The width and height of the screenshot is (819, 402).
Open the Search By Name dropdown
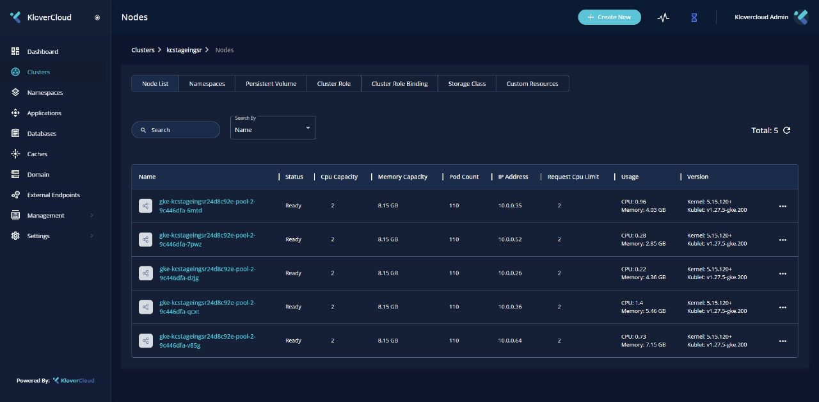(x=273, y=128)
